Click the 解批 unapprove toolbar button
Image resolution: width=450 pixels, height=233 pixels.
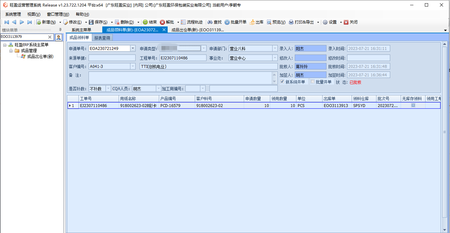click(167, 22)
